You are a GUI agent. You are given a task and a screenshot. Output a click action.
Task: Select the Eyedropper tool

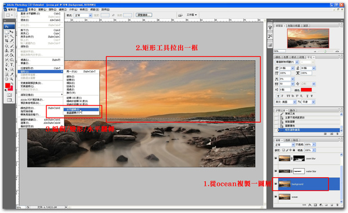tap(12, 75)
